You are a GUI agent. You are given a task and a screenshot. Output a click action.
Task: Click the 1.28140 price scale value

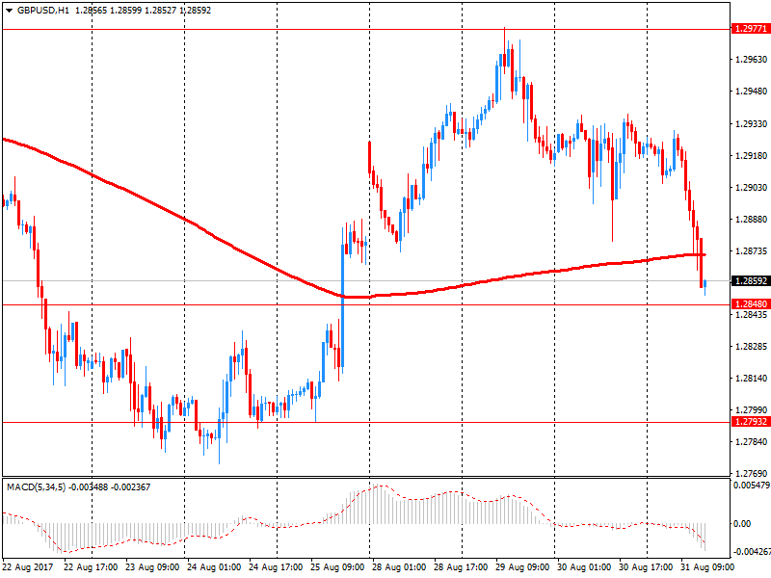pyautogui.click(x=751, y=379)
